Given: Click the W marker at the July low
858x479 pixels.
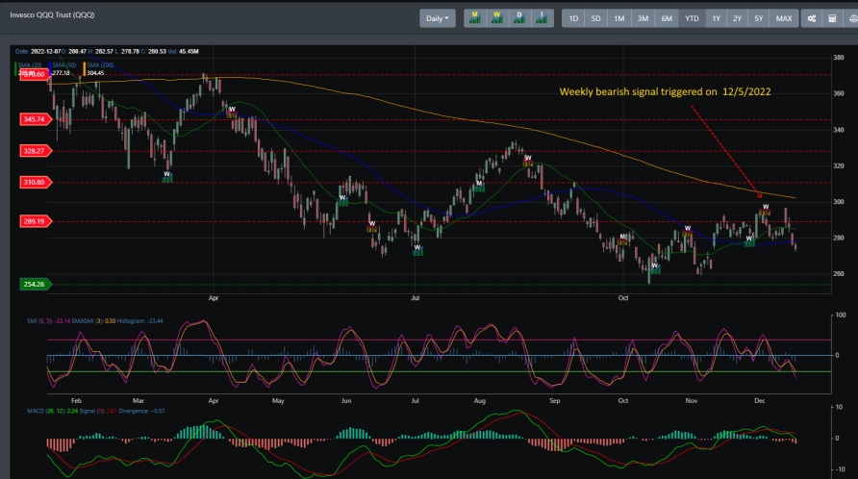Looking at the screenshot, I should (x=417, y=249).
